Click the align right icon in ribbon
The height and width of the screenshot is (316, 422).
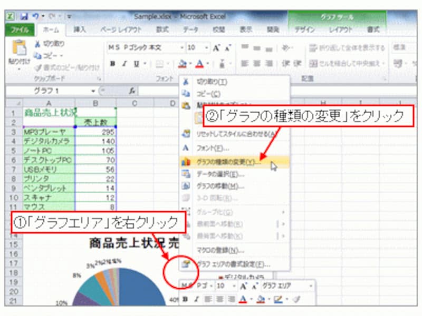pyautogui.click(x=269, y=63)
